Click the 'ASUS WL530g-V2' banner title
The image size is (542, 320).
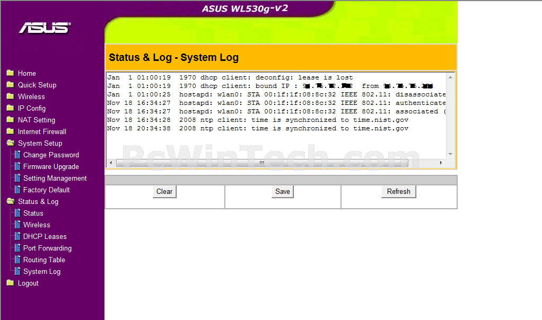(244, 8)
